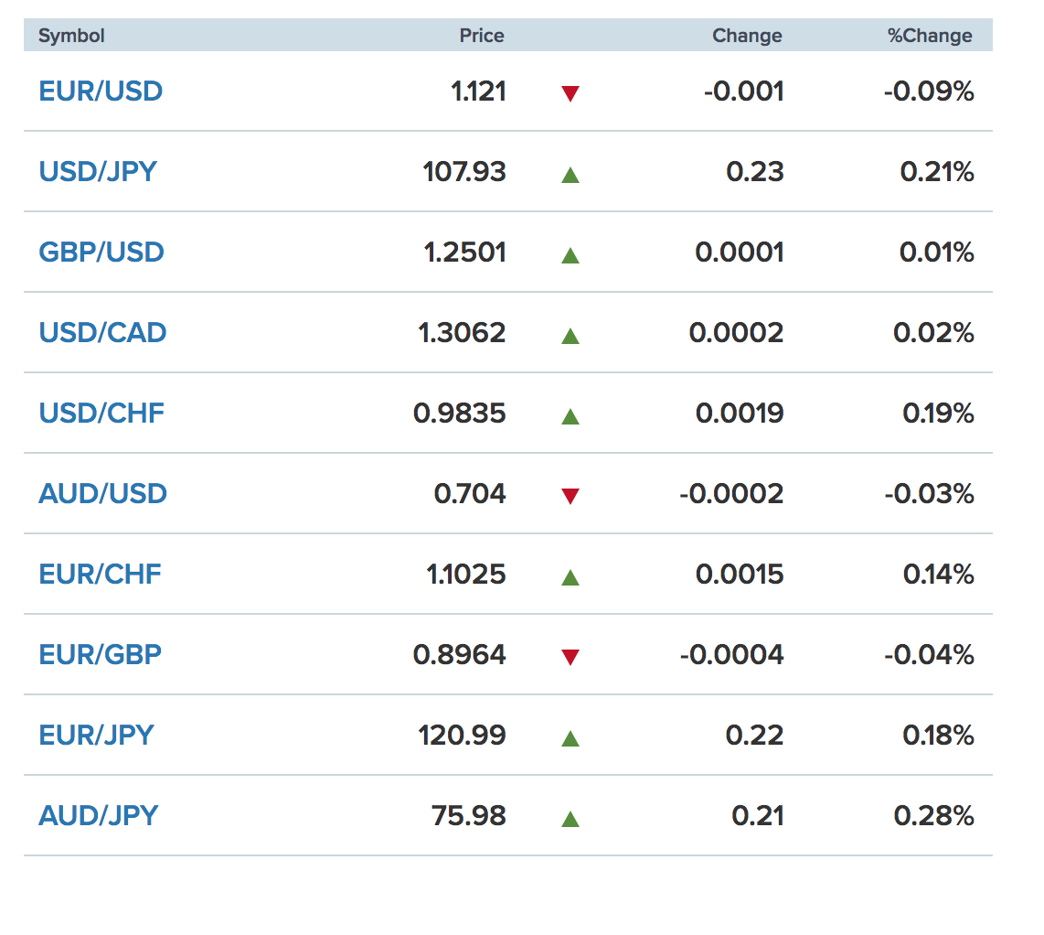1044x935 pixels.
Task: Open the GBP/USD quote page
Action: 101,253
